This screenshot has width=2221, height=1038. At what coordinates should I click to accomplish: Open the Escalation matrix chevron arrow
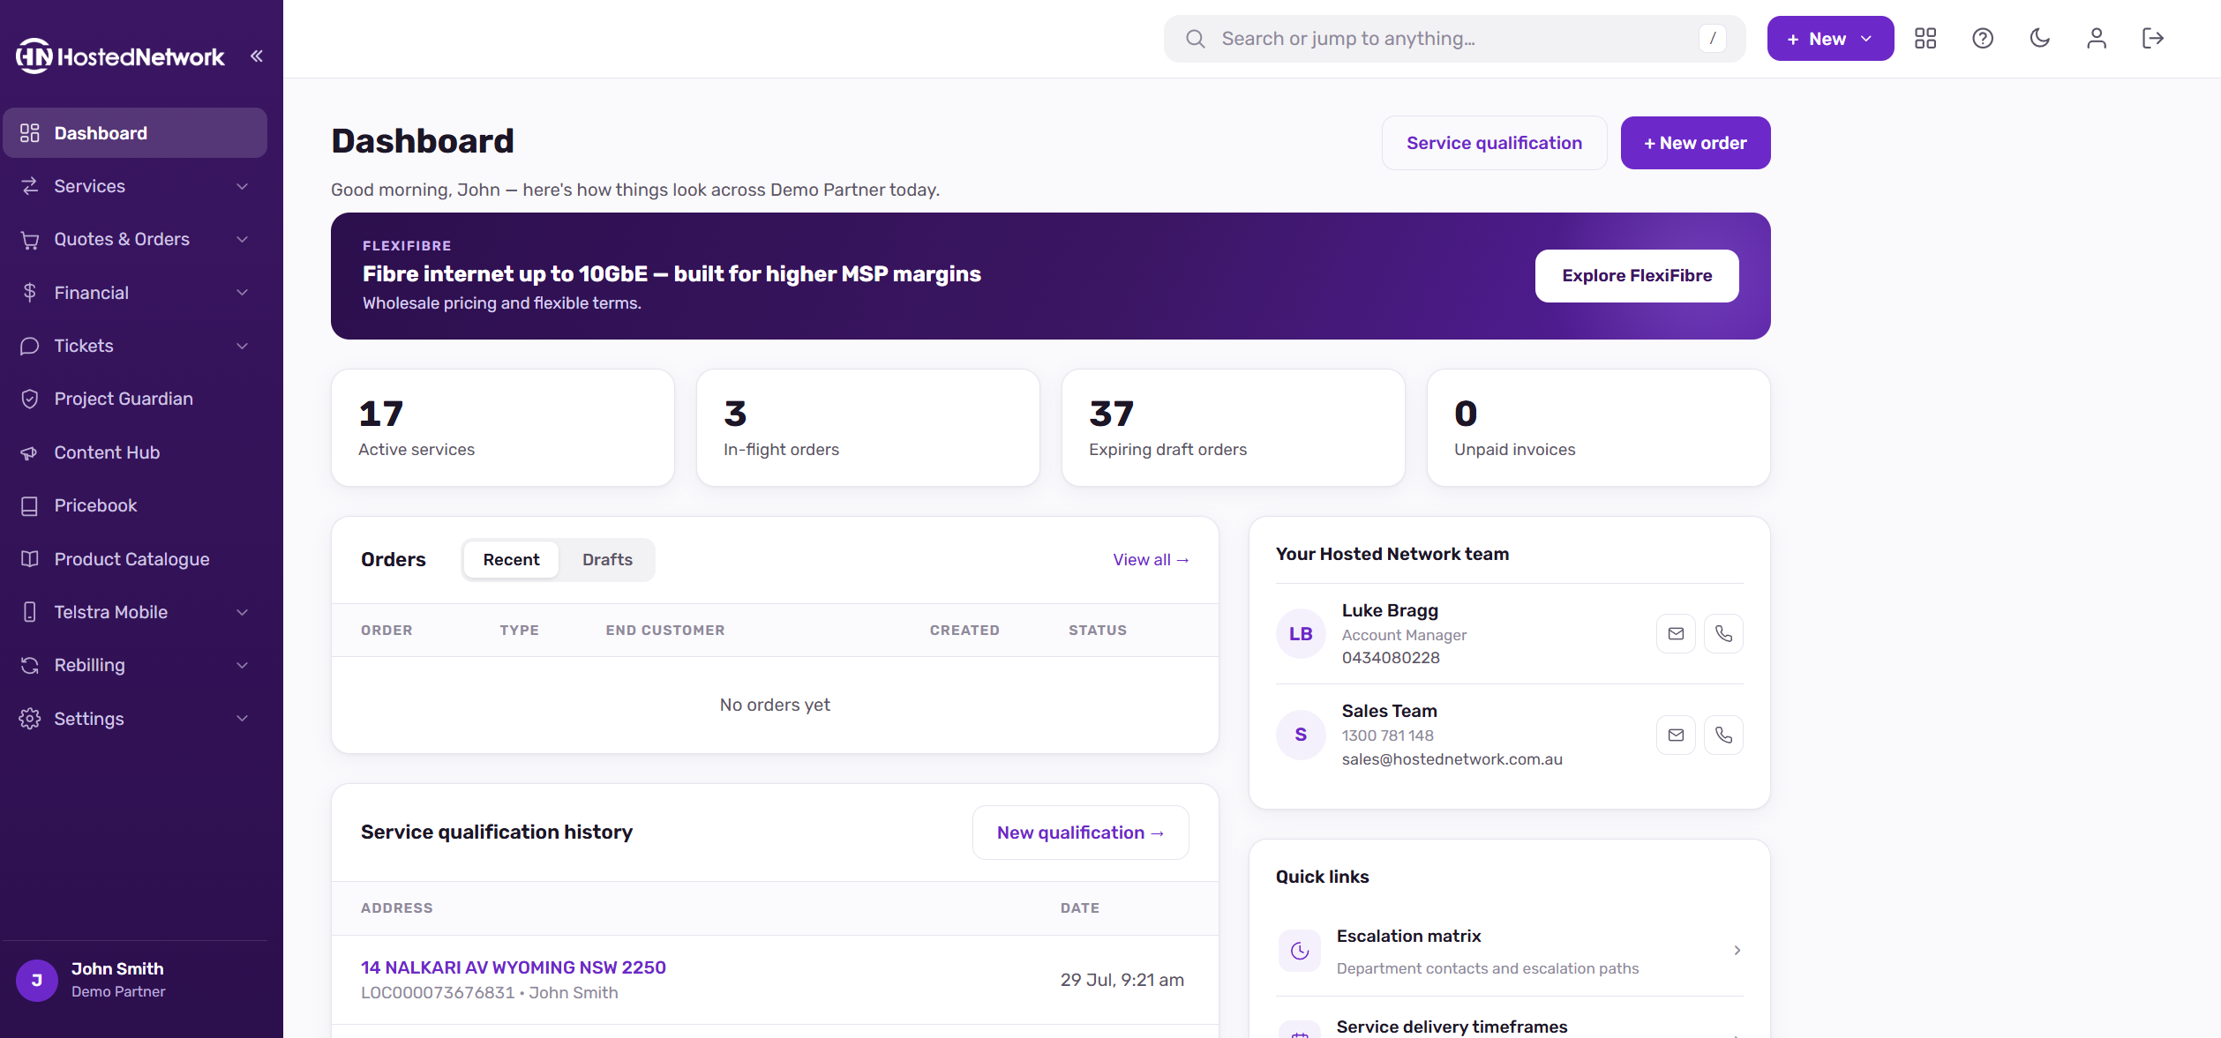coord(1737,951)
